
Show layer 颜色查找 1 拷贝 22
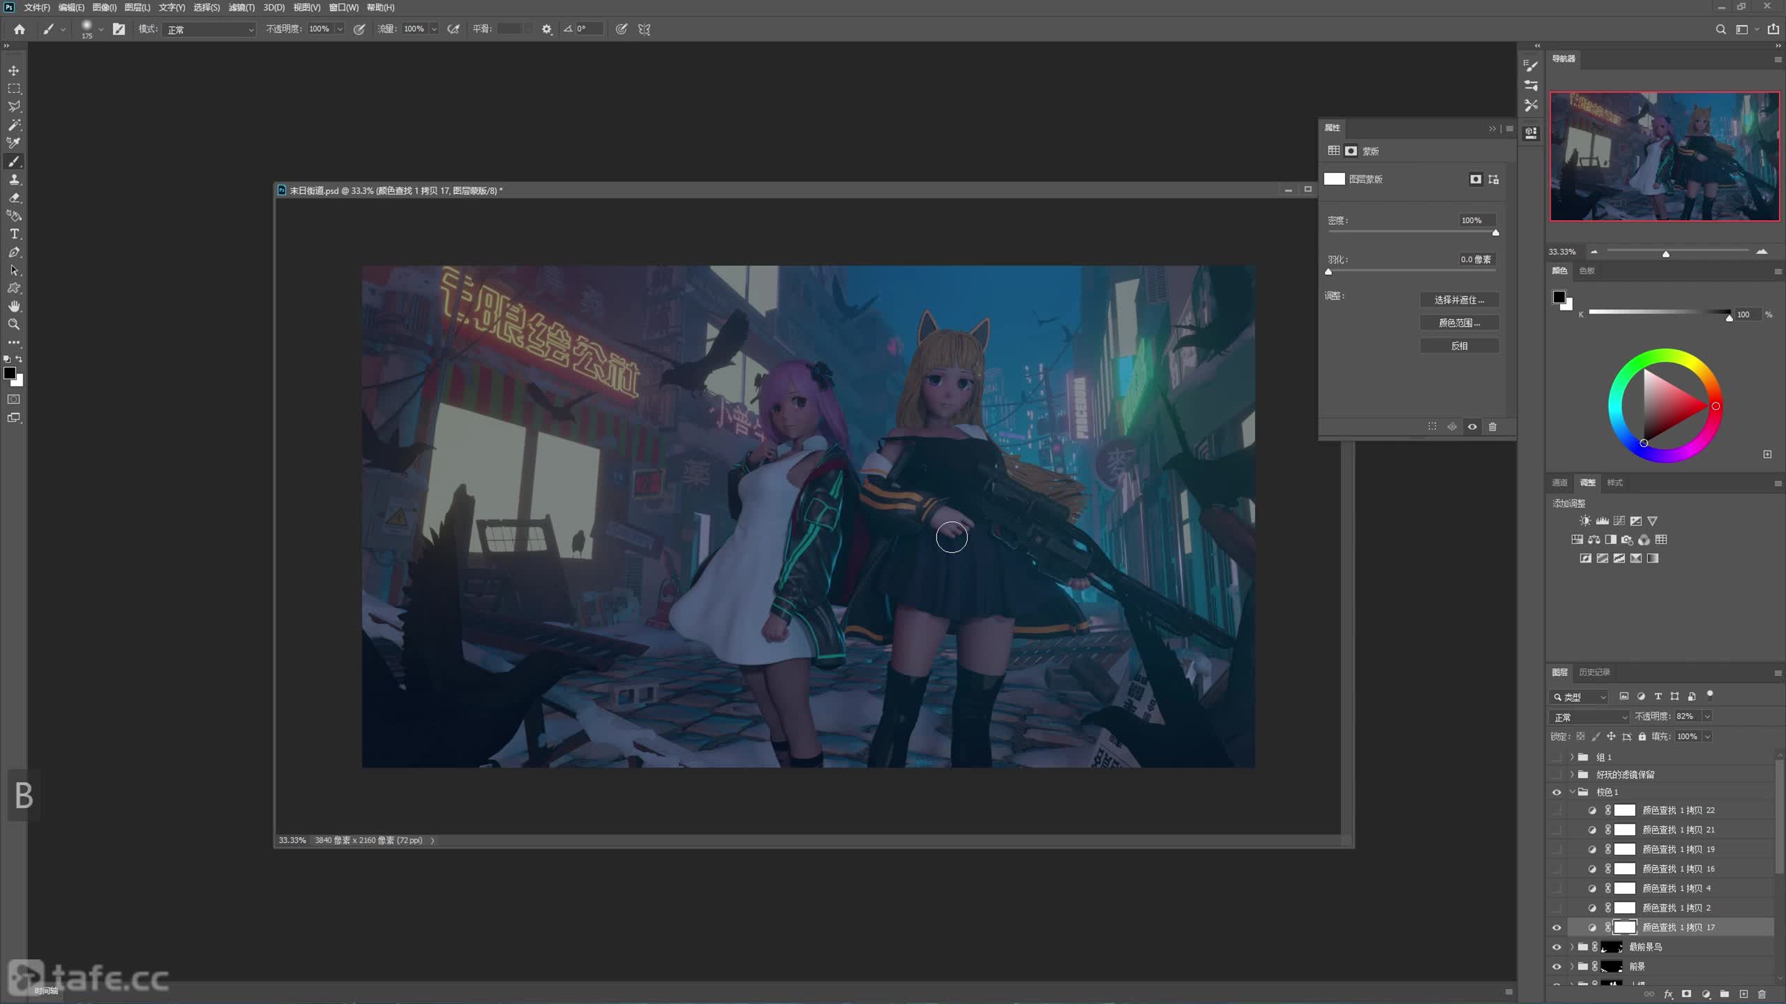pyautogui.click(x=1556, y=810)
